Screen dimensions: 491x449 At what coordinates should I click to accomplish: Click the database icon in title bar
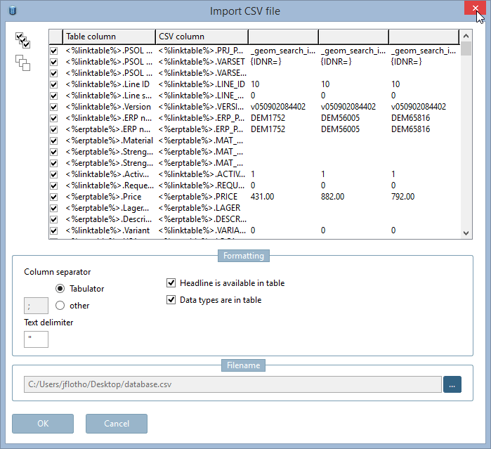[x=13, y=11]
